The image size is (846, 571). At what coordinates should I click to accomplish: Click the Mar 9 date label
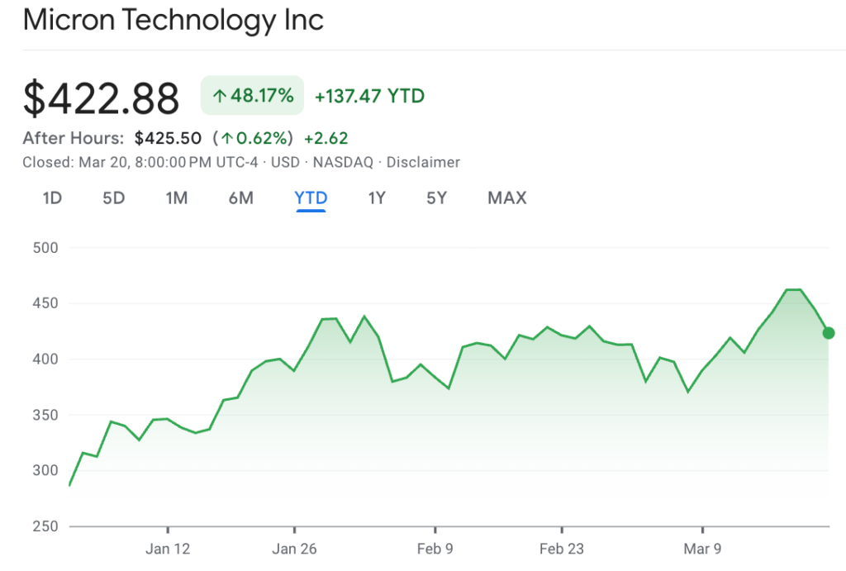(x=703, y=549)
